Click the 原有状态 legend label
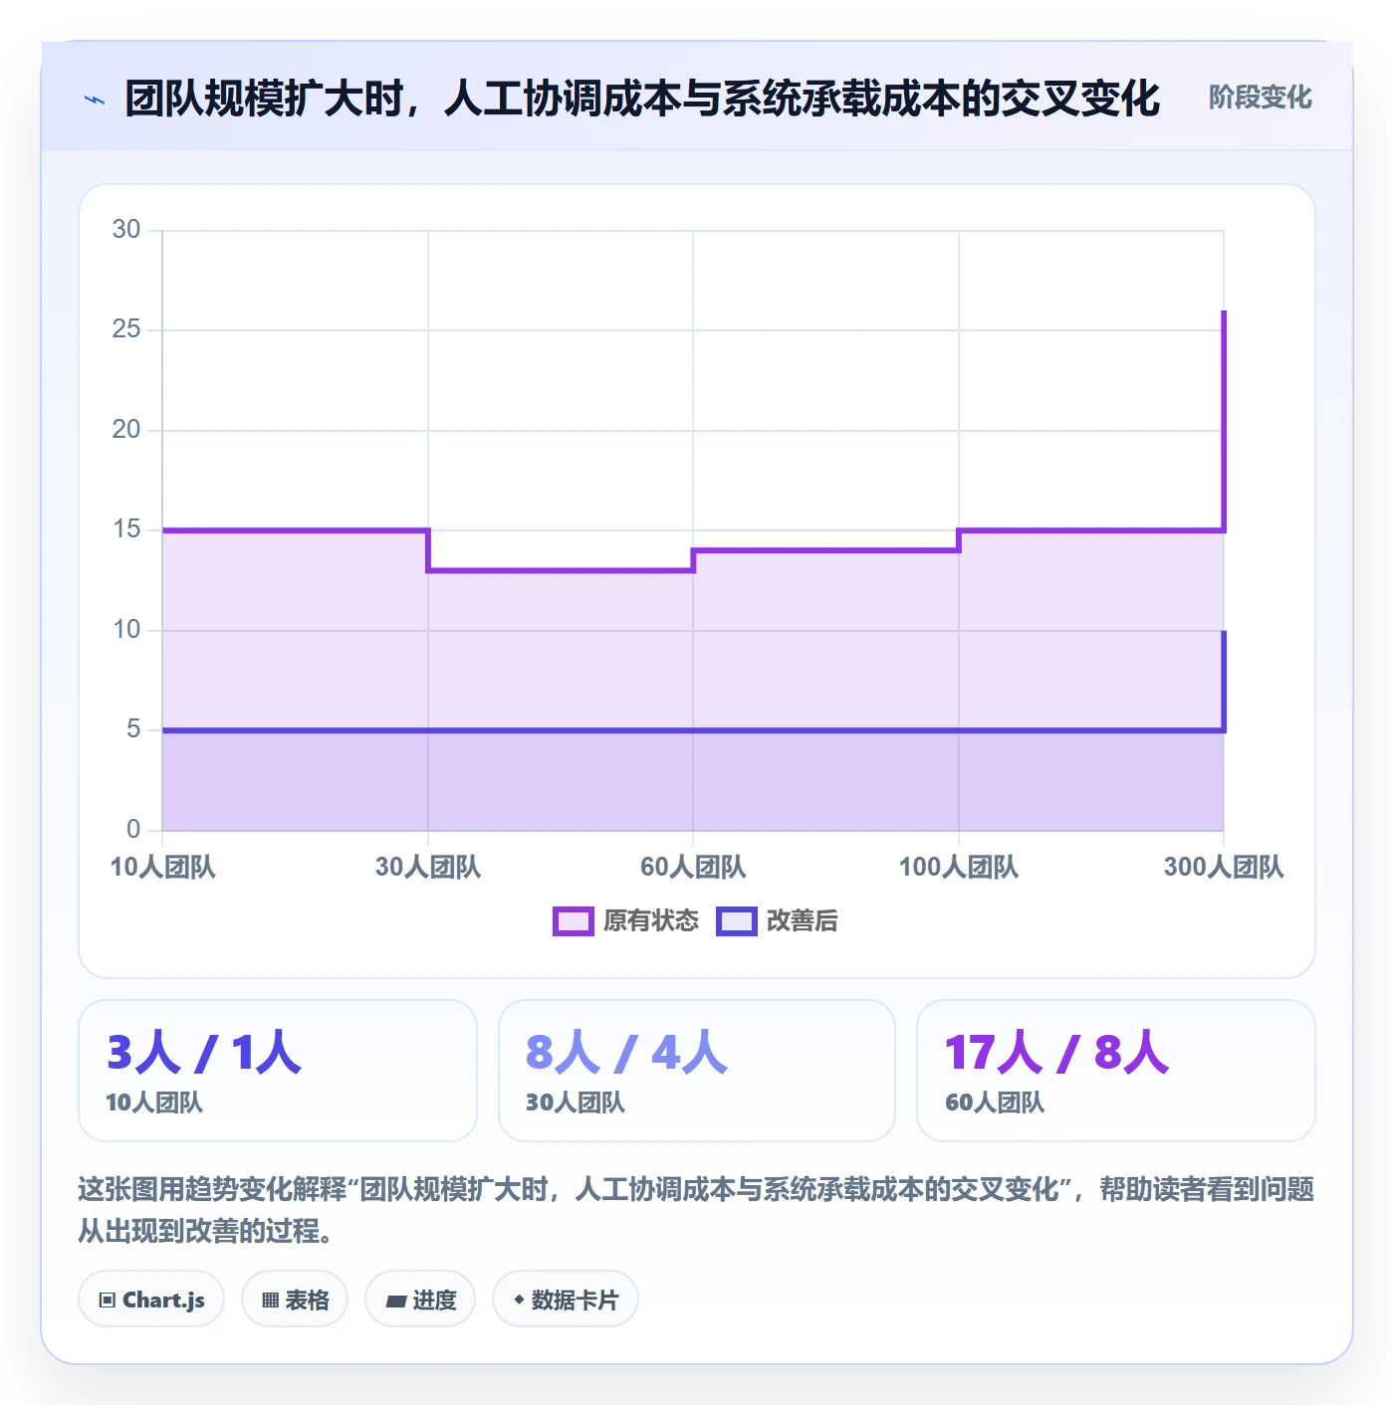 pos(651,921)
